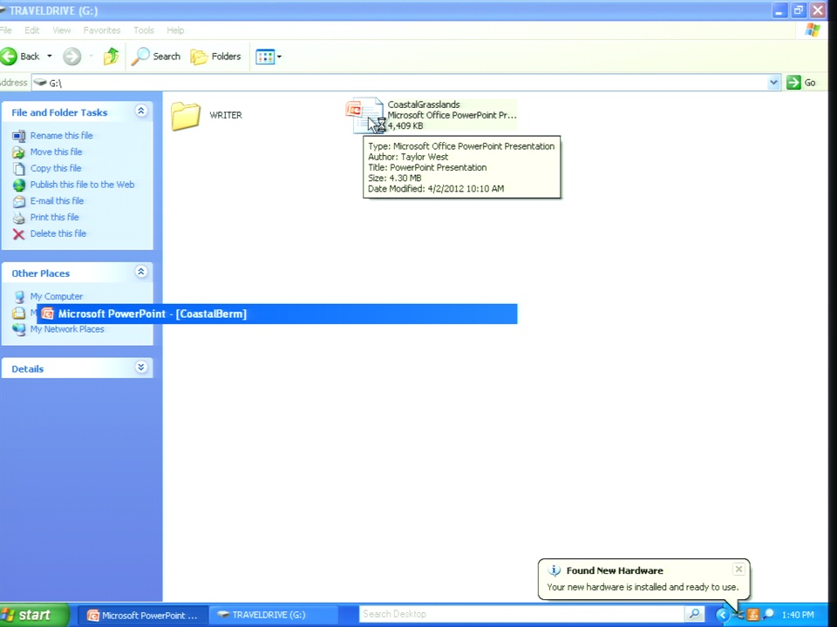The height and width of the screenshot is (627, 837).
Task: Click Move this file link
Action: (x=56, y=152)
